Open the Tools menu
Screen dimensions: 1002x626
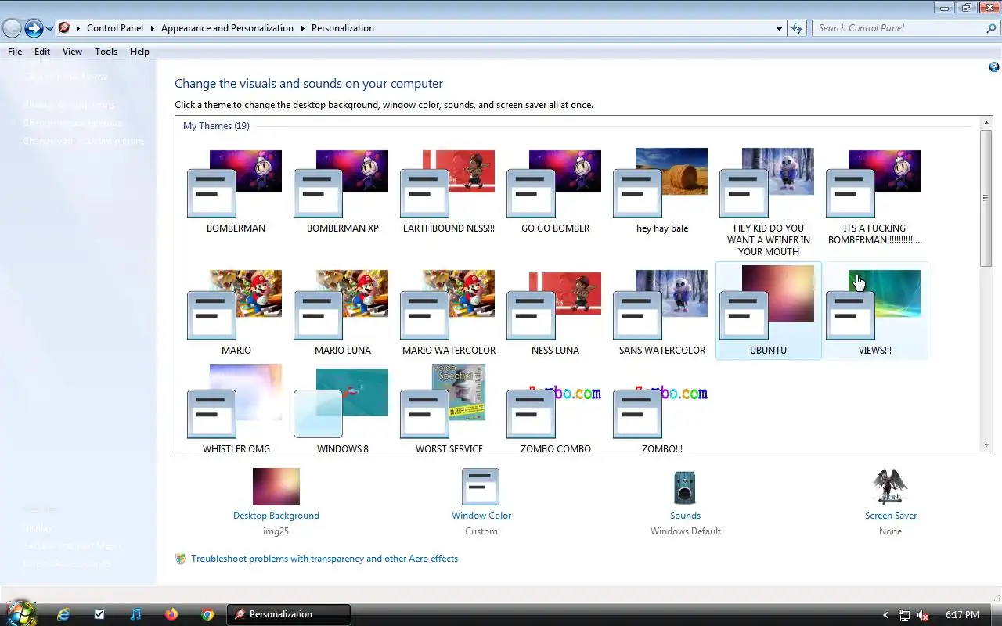[106, 52]
